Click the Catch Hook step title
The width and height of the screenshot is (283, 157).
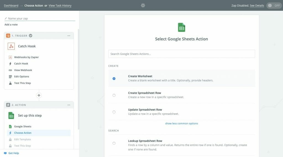27,46
